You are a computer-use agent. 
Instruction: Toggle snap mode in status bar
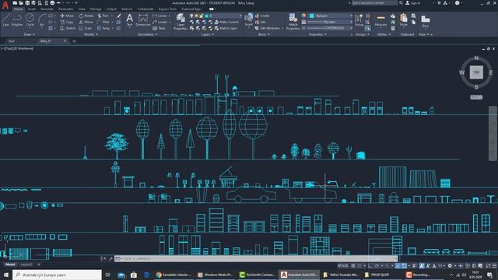coord(359,266)
